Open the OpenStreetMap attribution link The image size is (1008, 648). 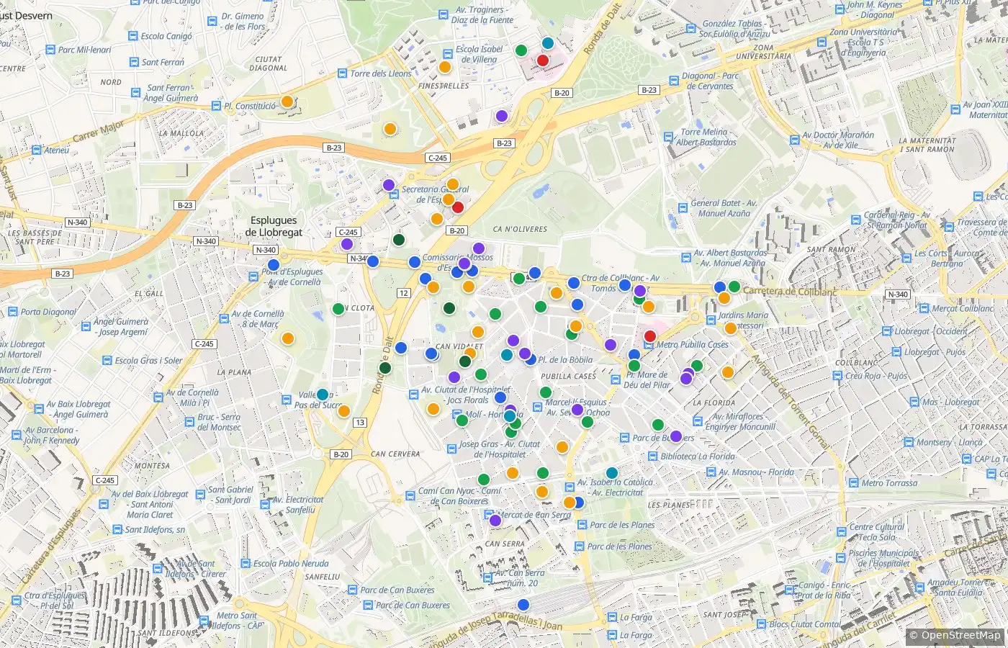960,635
